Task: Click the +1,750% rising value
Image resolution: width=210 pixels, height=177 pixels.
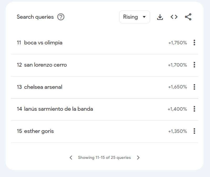Action: tap(177, 43)
